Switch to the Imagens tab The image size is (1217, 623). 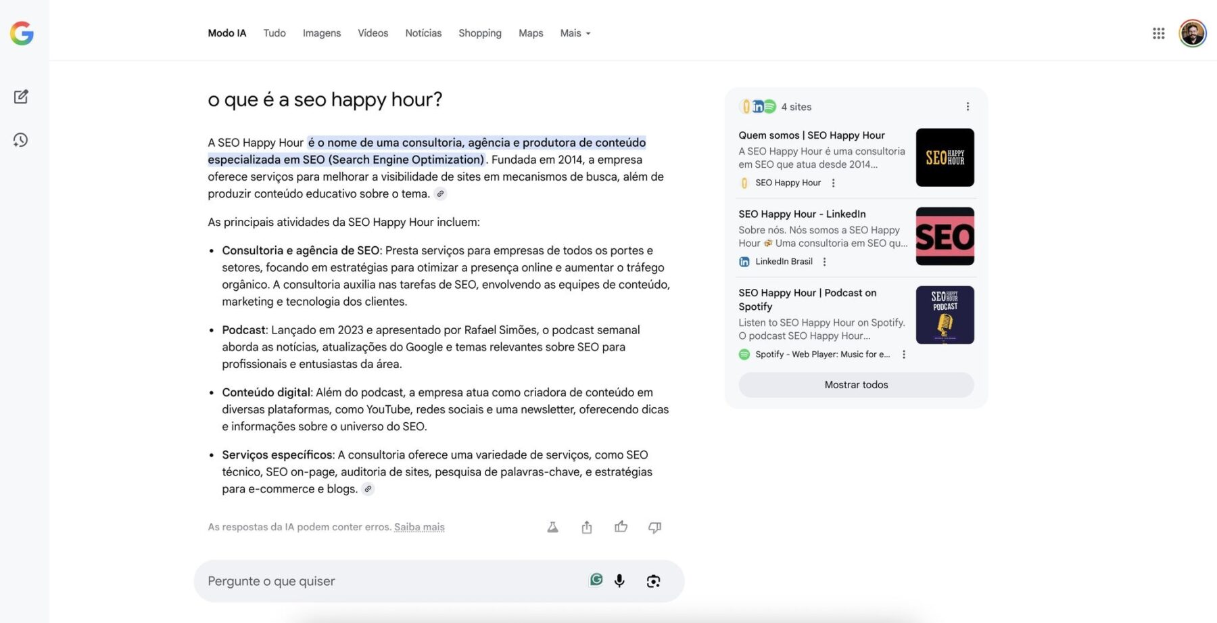pyautogui.click(x=321, y=33)
